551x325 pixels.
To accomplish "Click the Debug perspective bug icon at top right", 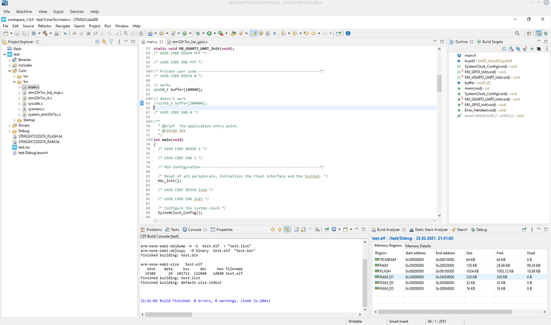I will pyautogui.click(x=545, y=34).
